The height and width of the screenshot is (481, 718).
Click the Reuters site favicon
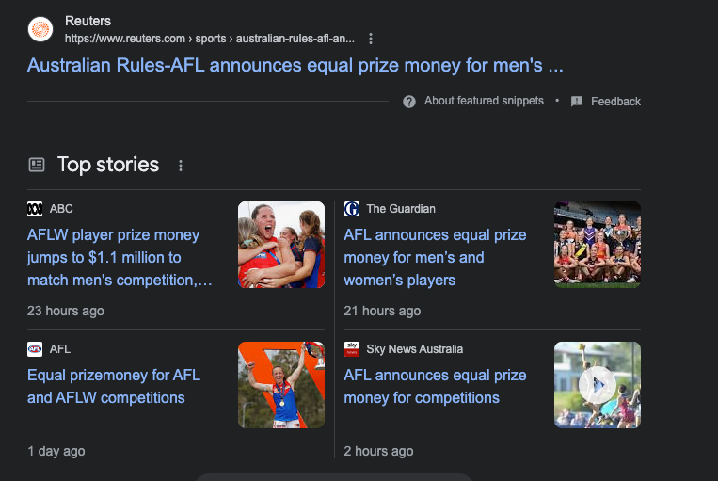[x=40, y=29]
